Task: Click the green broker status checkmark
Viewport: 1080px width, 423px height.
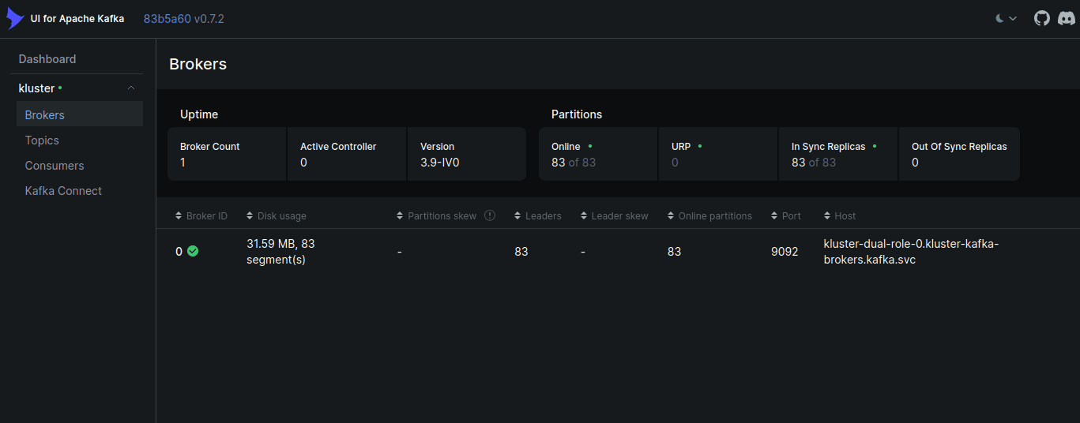Action: pos(193,251)
